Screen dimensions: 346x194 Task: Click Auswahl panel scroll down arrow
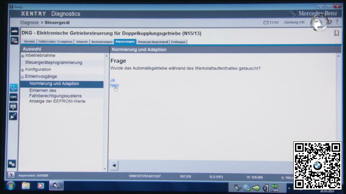[105, 169]
